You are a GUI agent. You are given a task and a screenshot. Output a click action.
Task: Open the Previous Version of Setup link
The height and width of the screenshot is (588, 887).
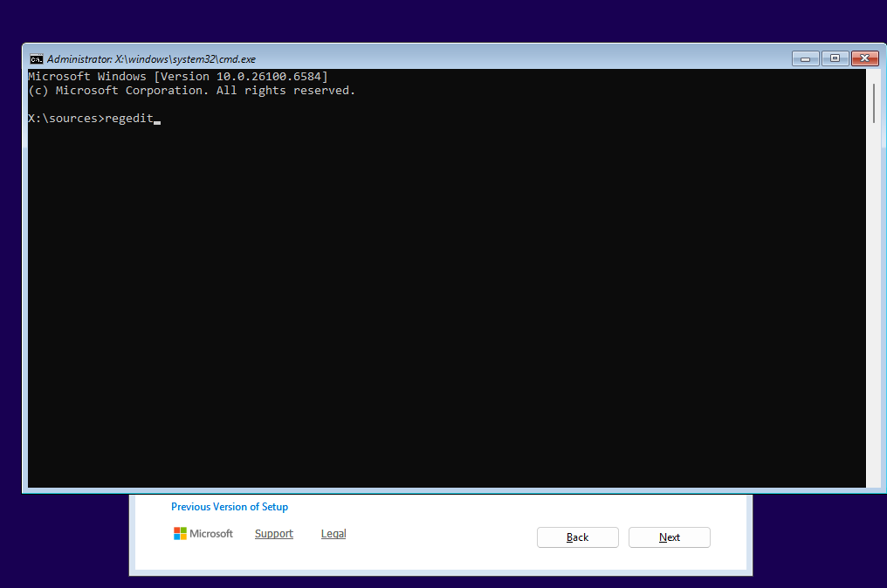[230, 507]
